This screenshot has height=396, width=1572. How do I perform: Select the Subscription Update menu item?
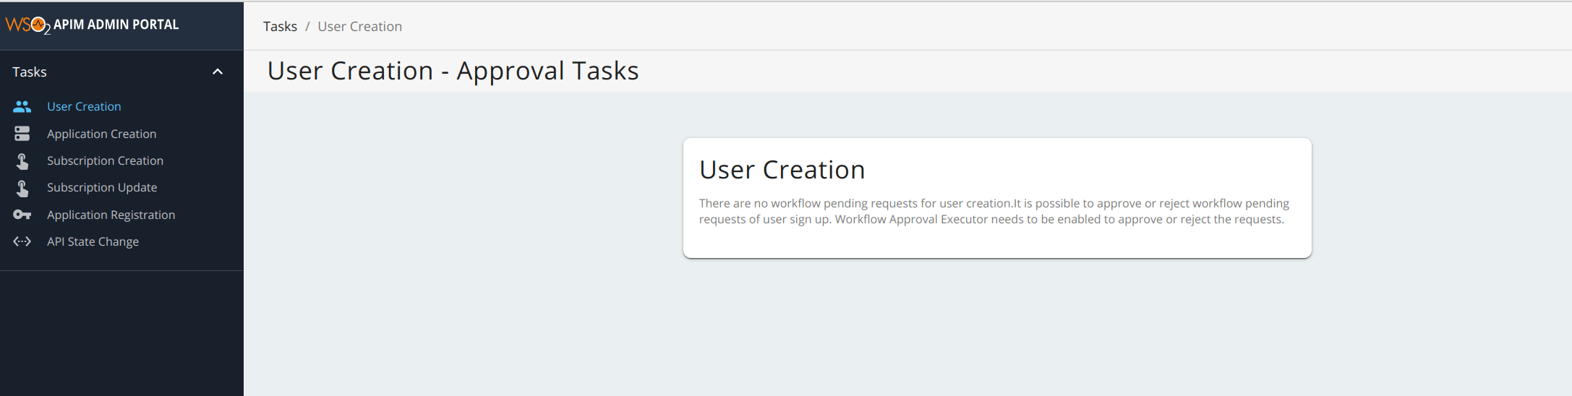102,187
